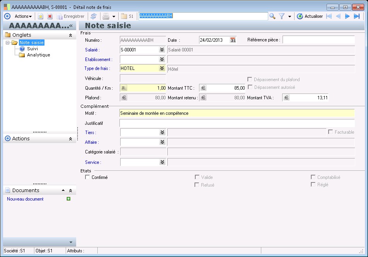Select Analytique in the Onglets tree
This screenshot has width=368, height=257.
[38, 55]
